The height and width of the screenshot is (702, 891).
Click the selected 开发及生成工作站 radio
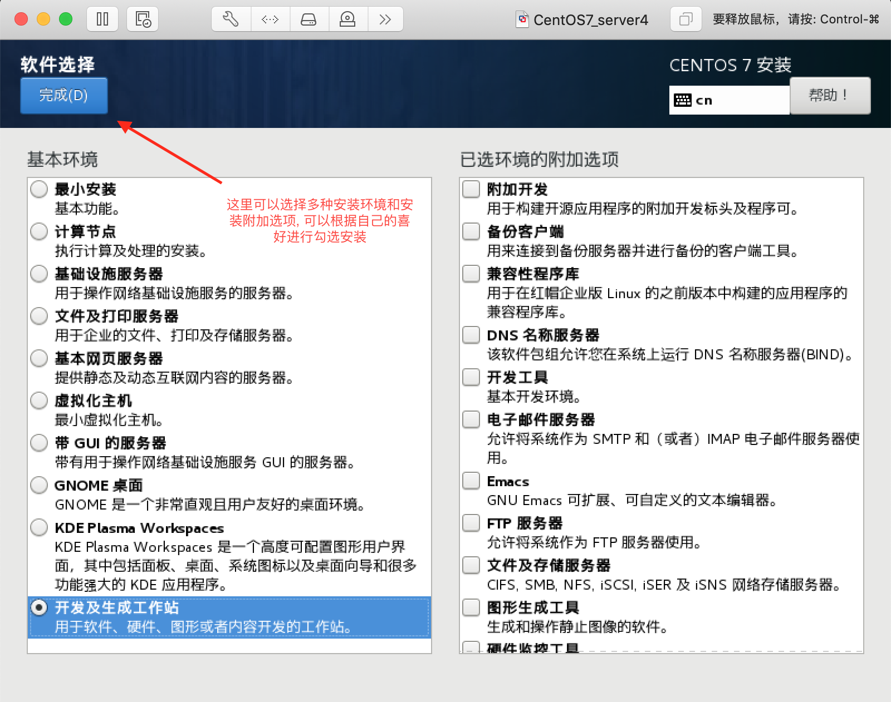[39, 607]
